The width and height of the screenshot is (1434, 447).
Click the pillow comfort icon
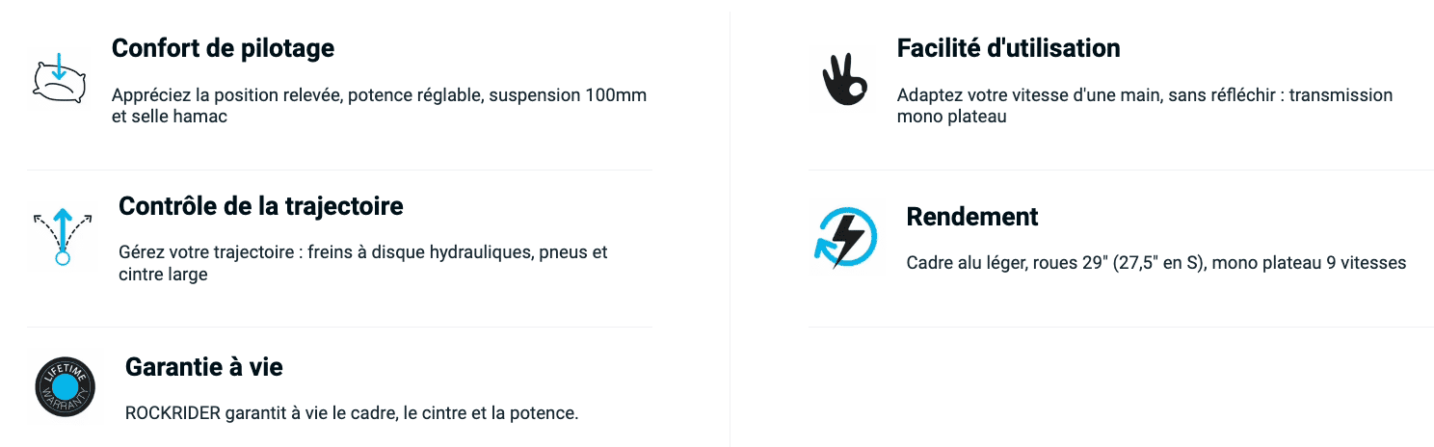coord(61,79)
